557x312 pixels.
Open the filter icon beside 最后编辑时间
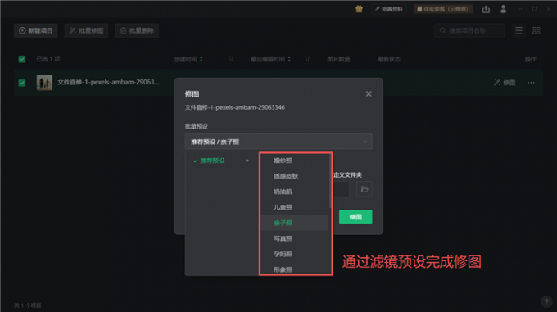[x=307, y=59]
